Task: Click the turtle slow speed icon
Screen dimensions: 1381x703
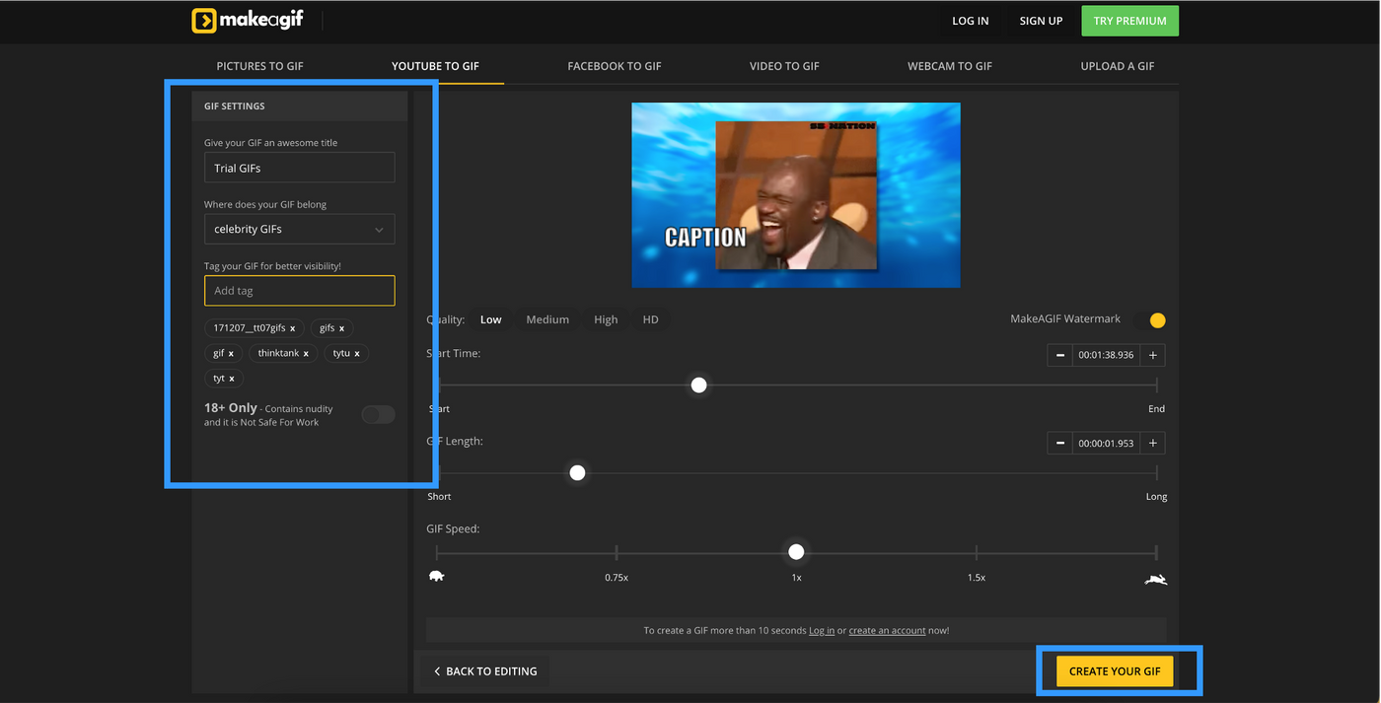Action: pos(437,577)
